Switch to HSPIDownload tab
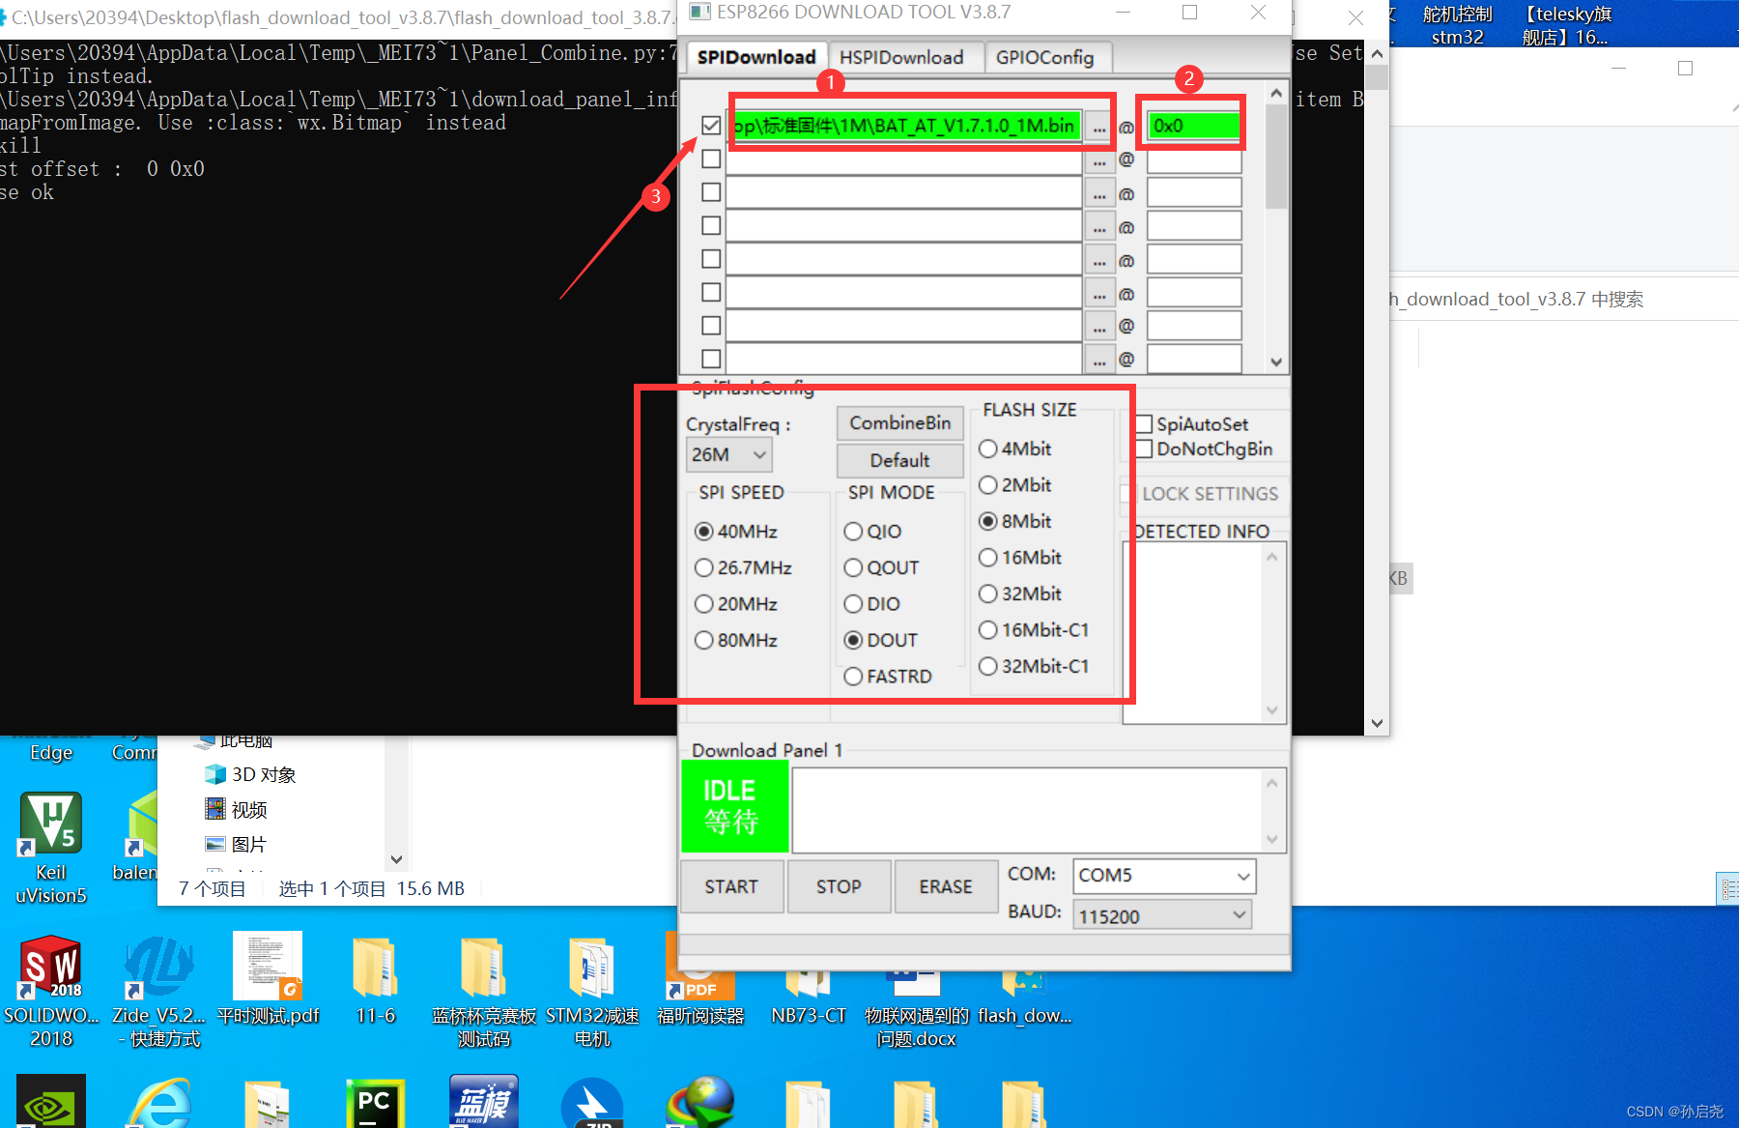 [901, 57]
